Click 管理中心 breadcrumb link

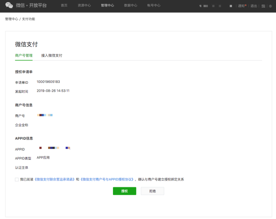coord(11,19)
